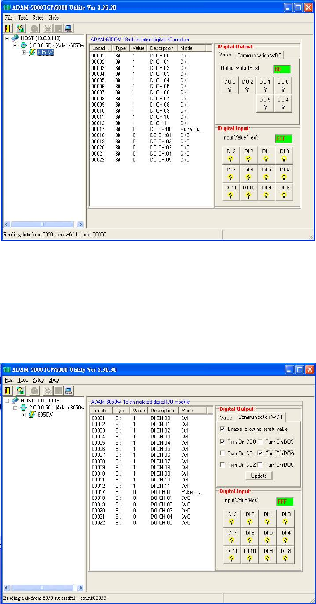Uncheck Turn On DO0 checkbox
The width and height of the screenshot is (316, 604).
(x=222, y=442)
